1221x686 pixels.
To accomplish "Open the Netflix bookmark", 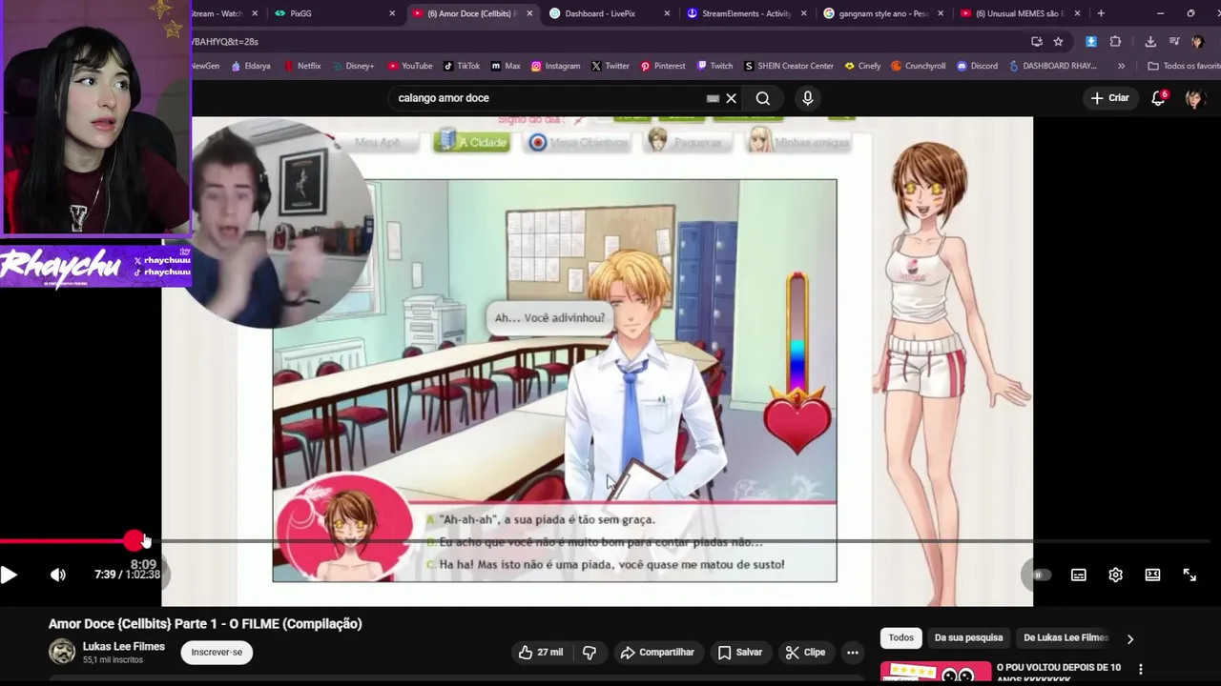I will coord(301,66).
